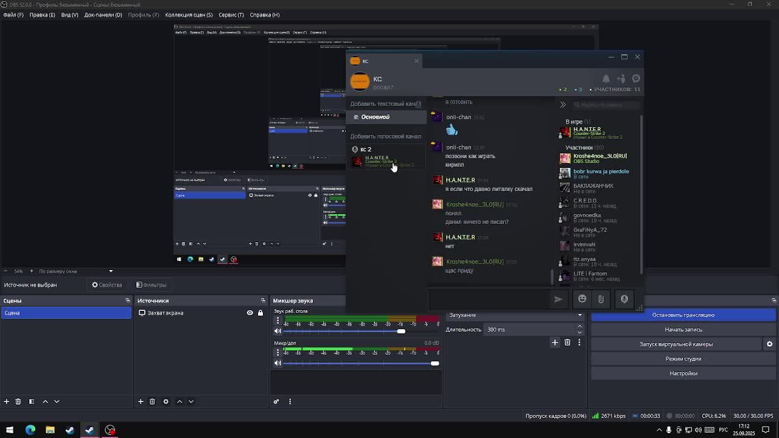
Task: Open audio mixer three-dot menu
Action: click(290, 401)
